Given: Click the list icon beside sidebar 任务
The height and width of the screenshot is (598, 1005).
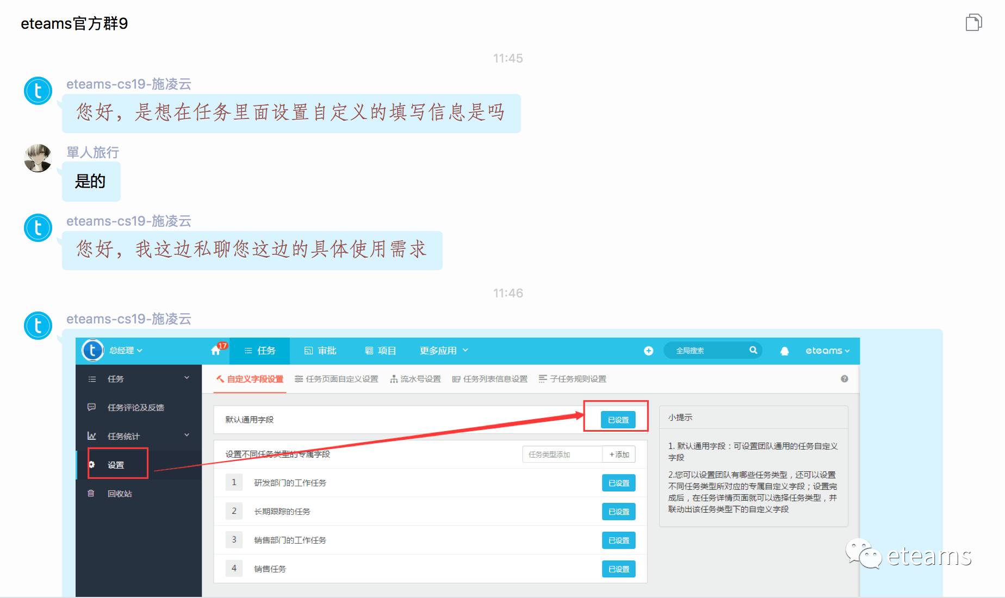Looking at the screenshot, I should [92, 379].
